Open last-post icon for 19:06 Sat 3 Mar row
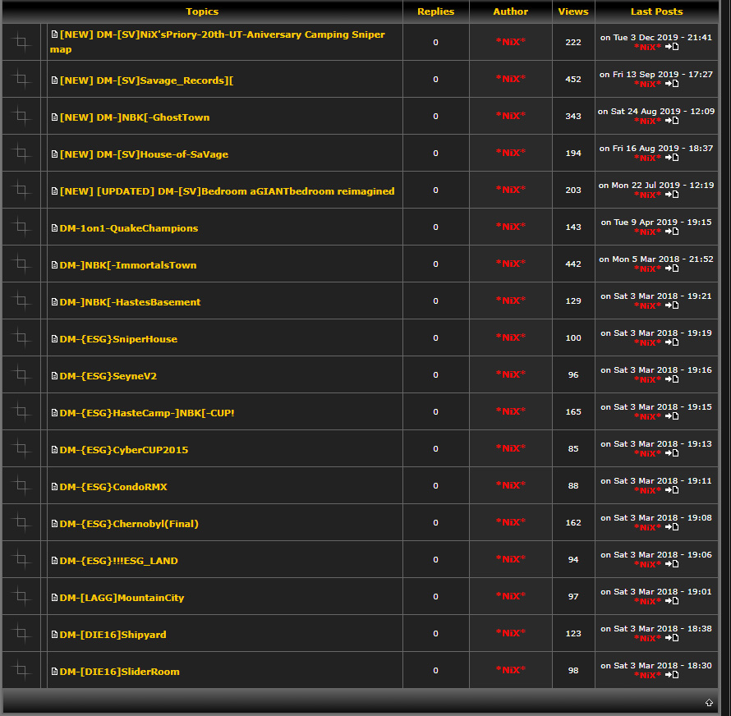The width and height of the screenshot is (731, 716). 672,563
